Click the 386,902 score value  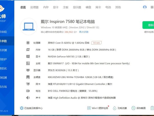(69, 32)
